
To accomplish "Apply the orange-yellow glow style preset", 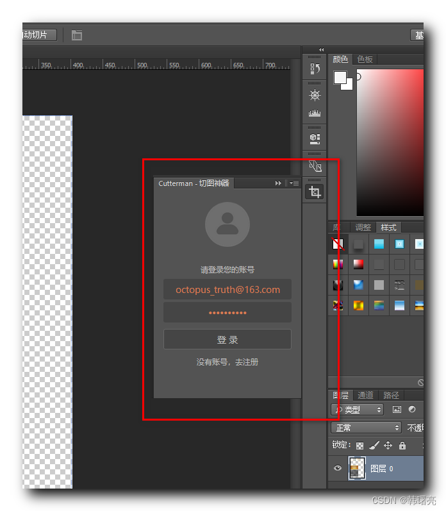I will pos(358,305).
